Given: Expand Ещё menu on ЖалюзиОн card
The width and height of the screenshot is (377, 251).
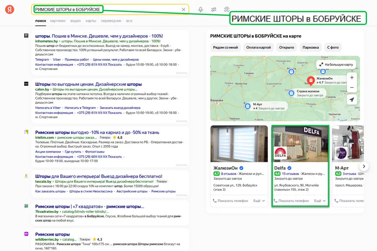Looking at the screenshot, I should click(x=259, y=201).
